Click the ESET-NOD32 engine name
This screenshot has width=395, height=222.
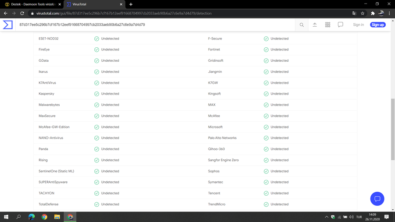[48, 39]
